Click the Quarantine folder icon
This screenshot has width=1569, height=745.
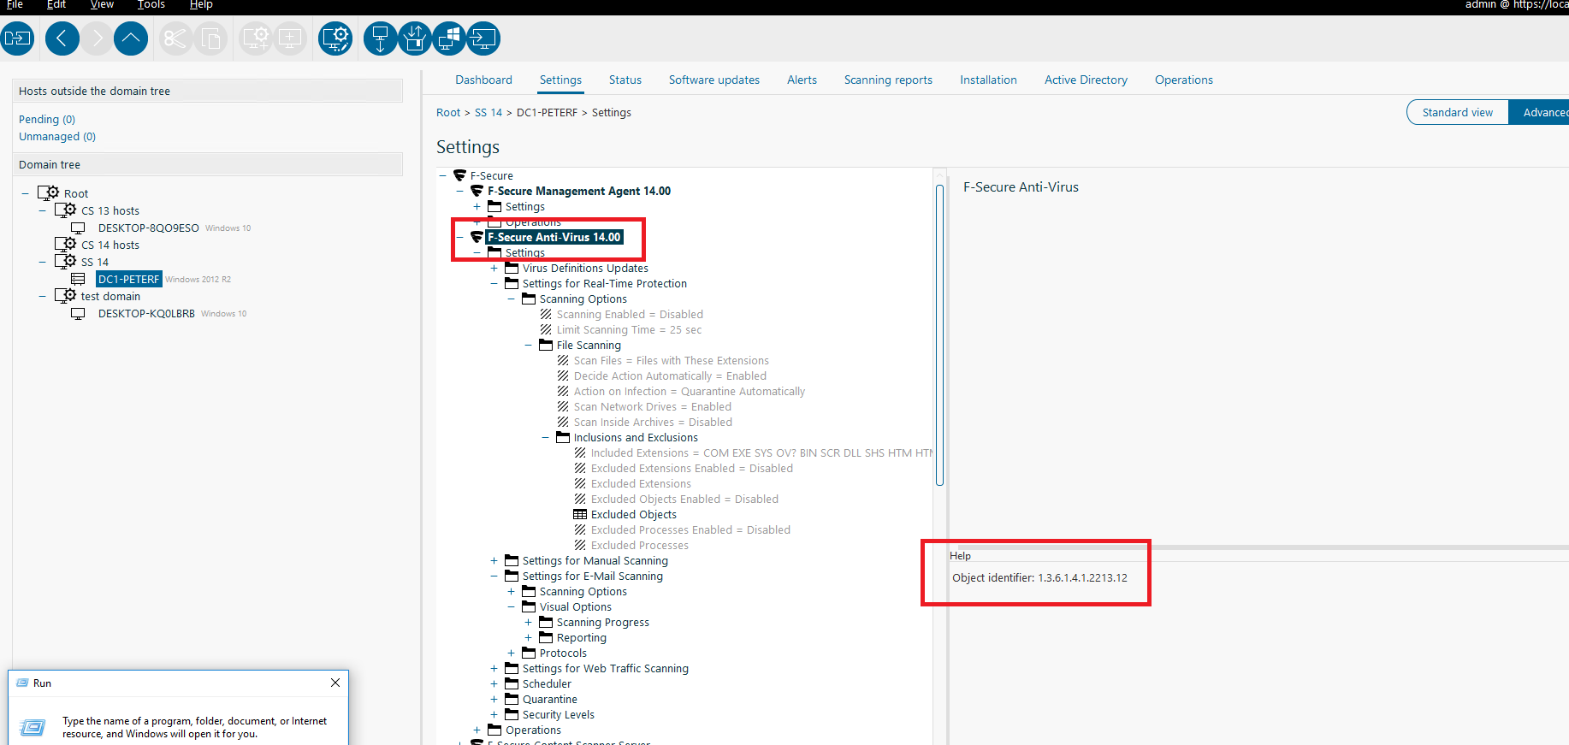[x=512, y=699]
